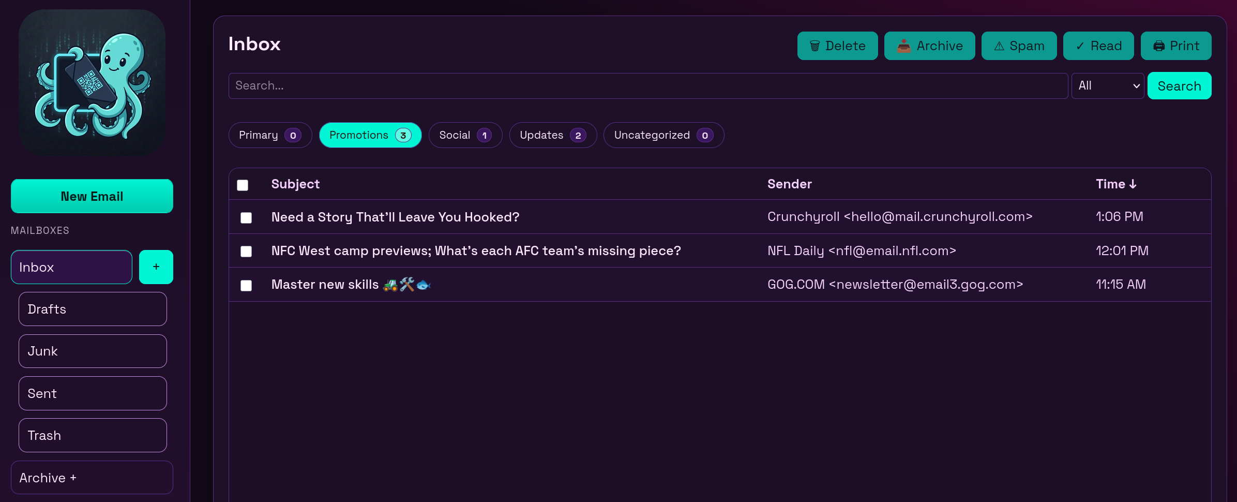This screenshot has height=502, width=1237.
Task: Sort by the Subject column header
Action: 295,184
